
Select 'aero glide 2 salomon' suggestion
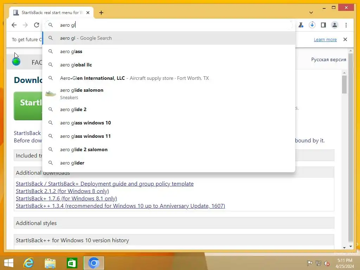click(x=169, y=149)
